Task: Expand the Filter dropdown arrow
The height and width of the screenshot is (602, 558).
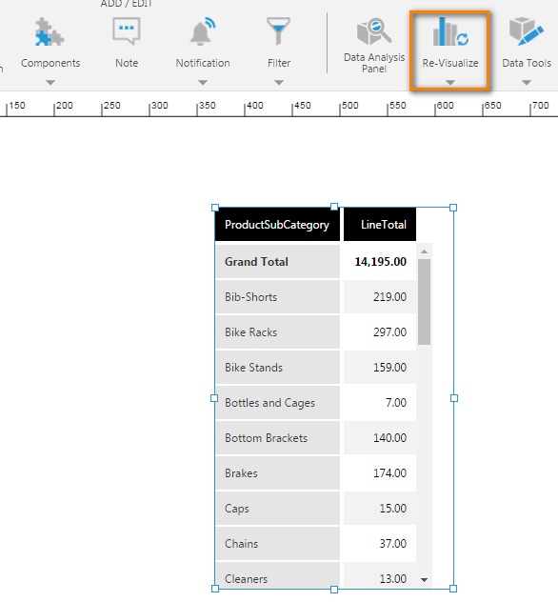Action: (x=279, y=82)
